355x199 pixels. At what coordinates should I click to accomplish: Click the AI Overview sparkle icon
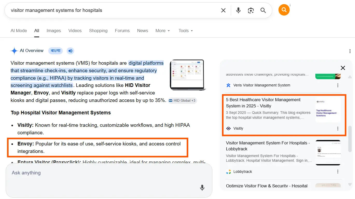pyautogui.click(x=14, y=51)
